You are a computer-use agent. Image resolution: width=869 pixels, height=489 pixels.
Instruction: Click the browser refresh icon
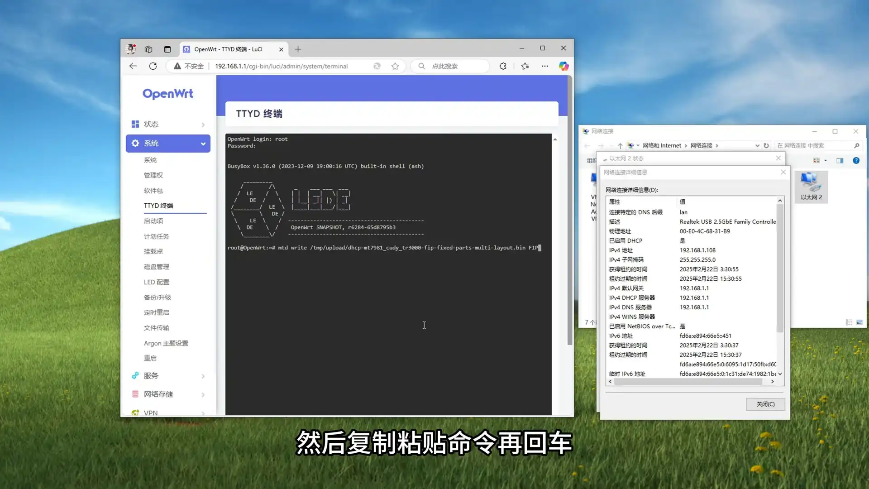click(153, 66)
